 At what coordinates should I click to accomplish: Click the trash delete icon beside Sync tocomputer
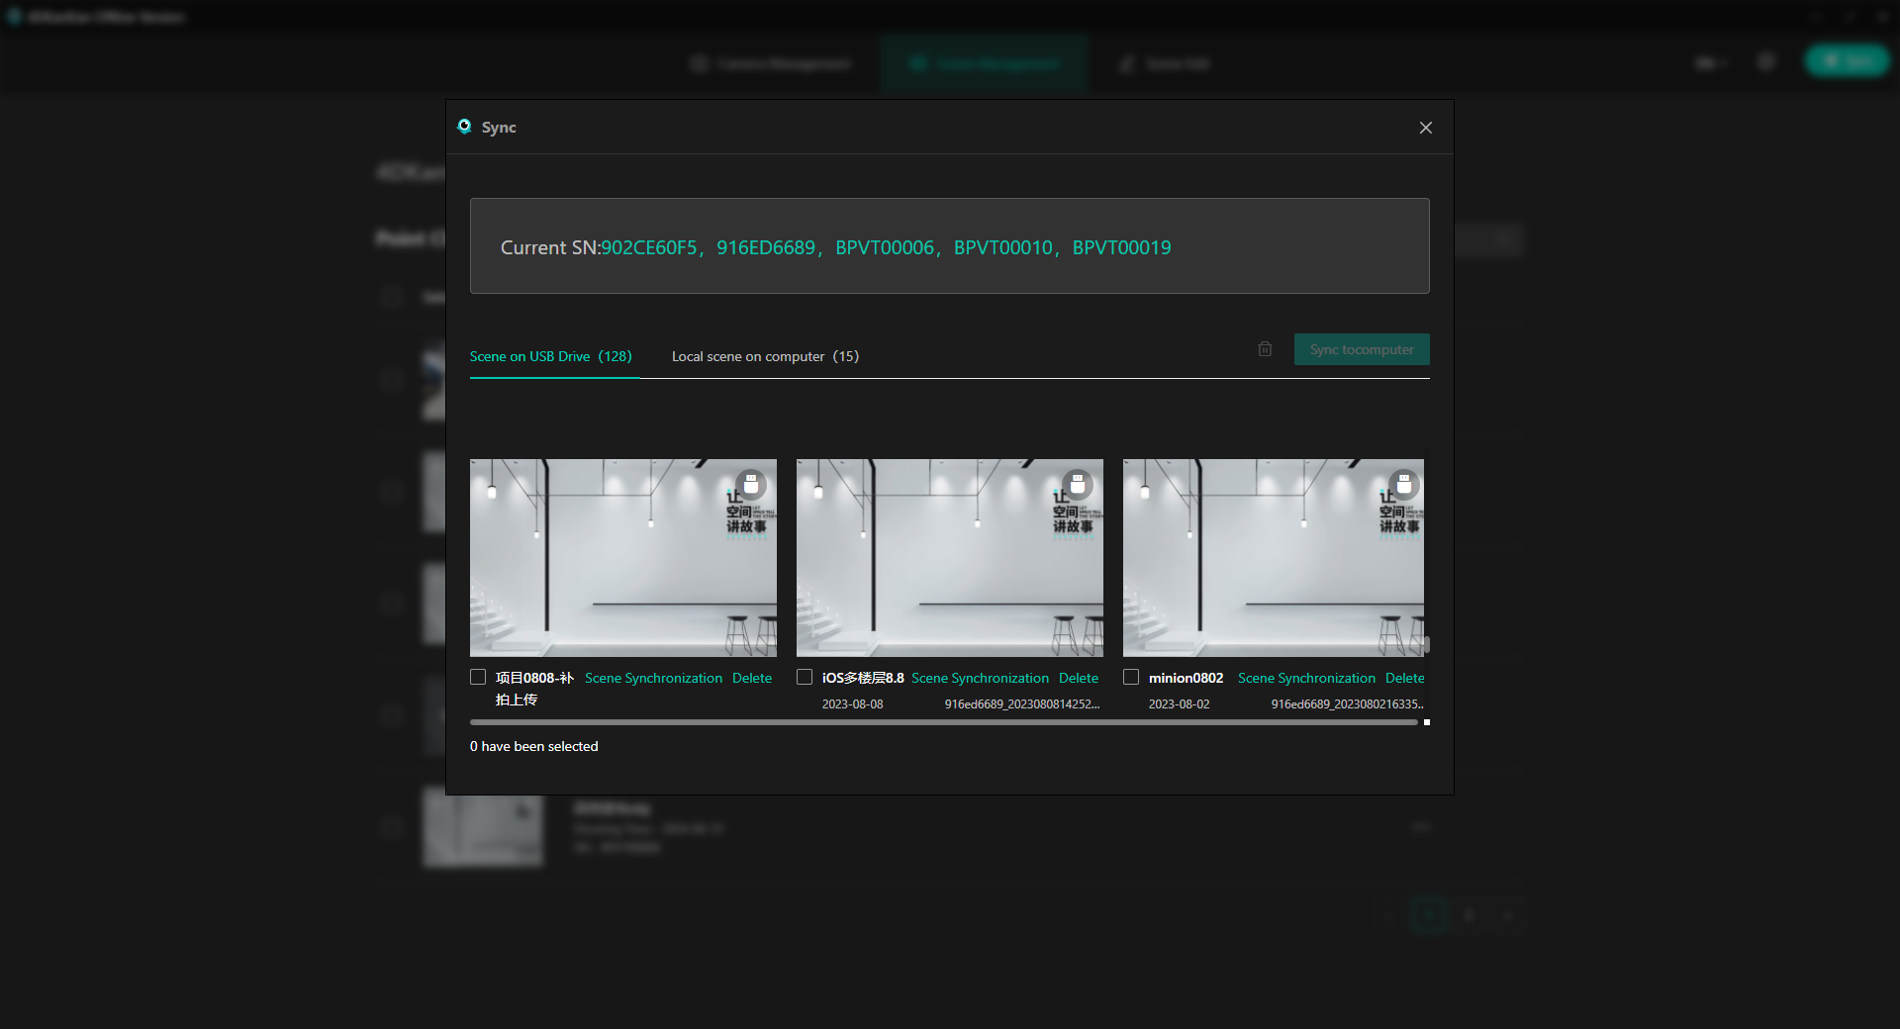[1265, 349]
